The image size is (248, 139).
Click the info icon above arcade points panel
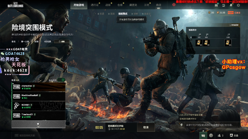click(230, 25)
